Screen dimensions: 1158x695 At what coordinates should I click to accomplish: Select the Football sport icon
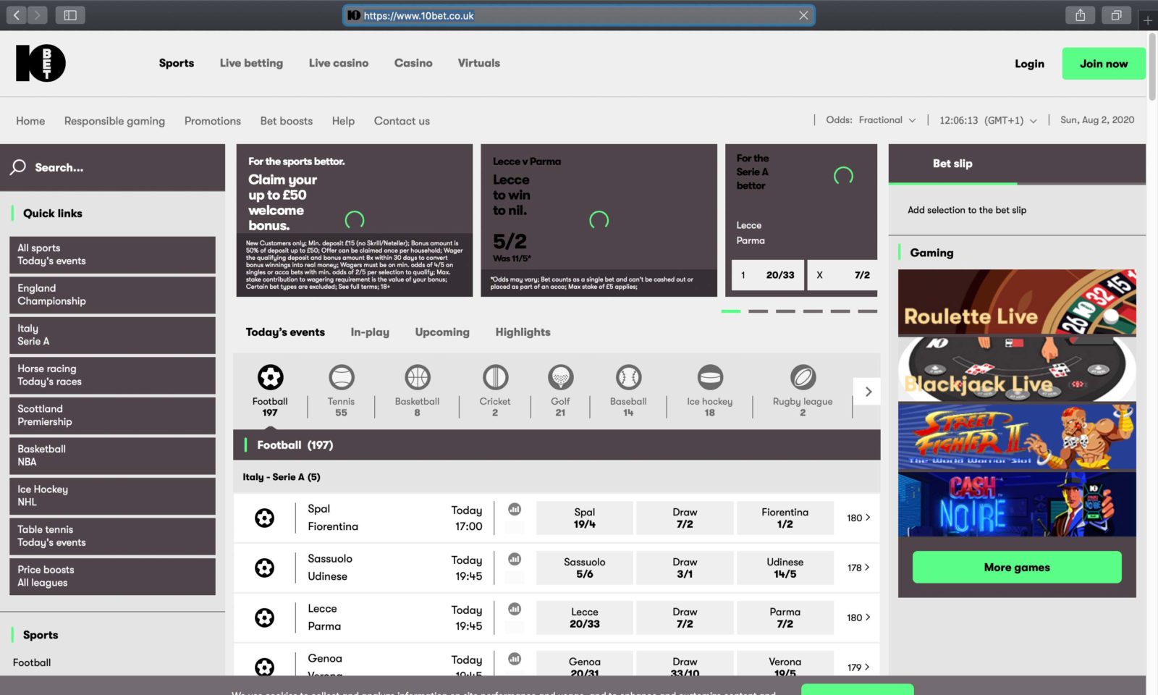point(270,385)
